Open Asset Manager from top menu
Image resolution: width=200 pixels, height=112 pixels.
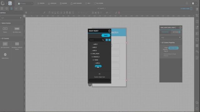[x=76, y=3]
